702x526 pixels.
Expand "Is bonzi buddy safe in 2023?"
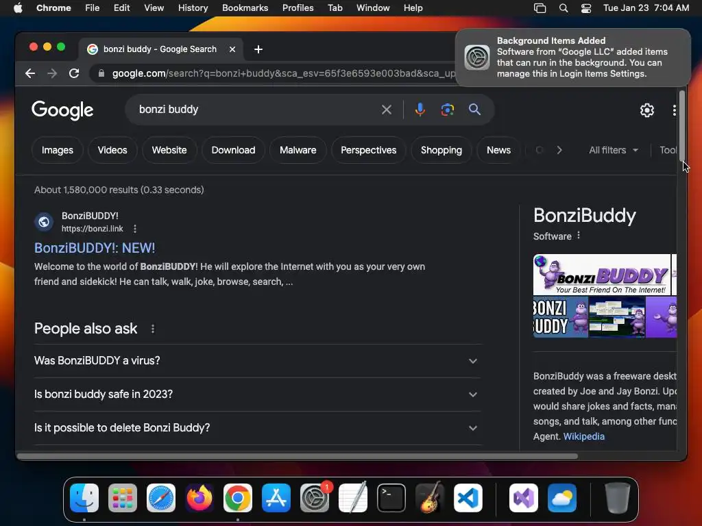pos(258,394)
